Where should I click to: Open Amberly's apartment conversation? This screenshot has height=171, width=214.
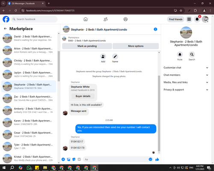[x=29, y=110]
